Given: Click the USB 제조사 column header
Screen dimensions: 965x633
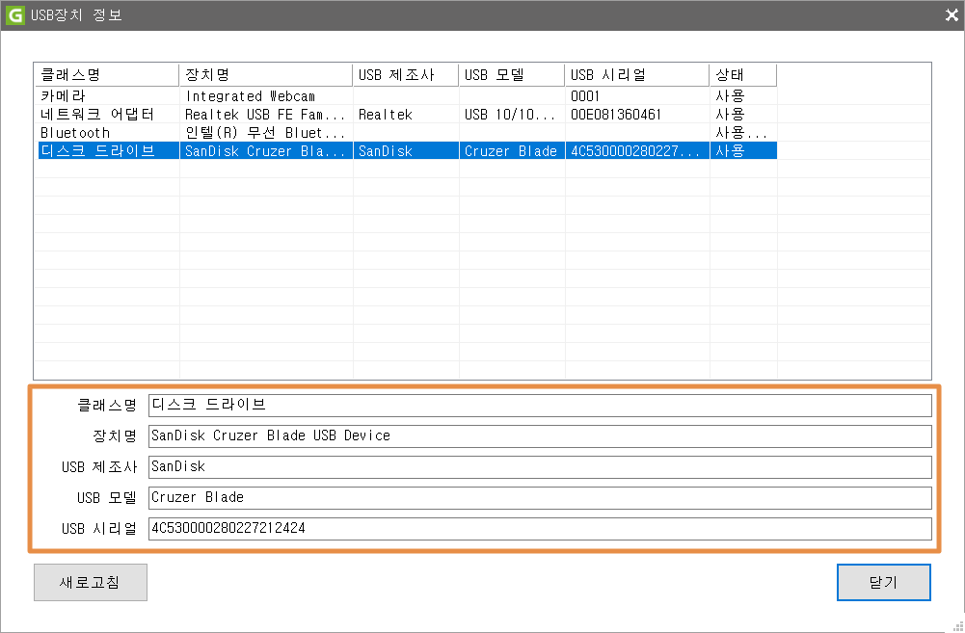Looking at the screenshot, I should 405,75.
